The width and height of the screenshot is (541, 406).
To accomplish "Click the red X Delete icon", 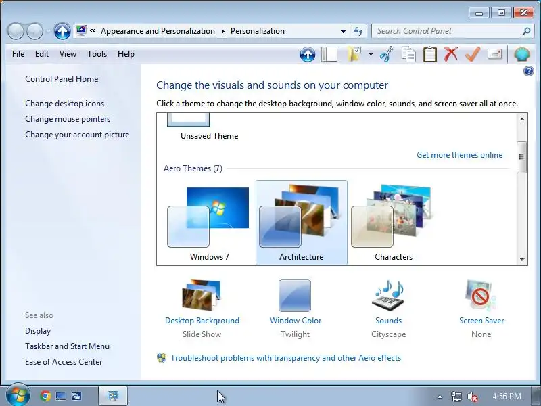I will (451, 54).
